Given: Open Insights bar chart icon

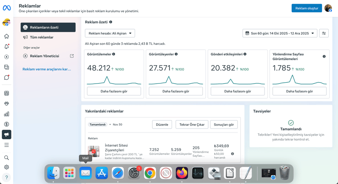Looking at the screenshot, I should (7, 114).
